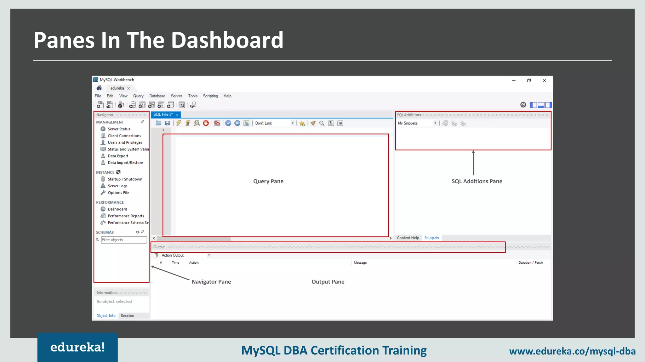
Task: Open the Server menu
Action: coord(176,96)
